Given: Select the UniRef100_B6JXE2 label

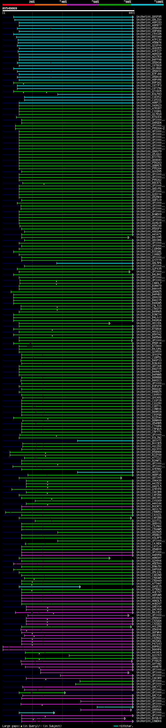Looking at the screenshot, I should click(149, 612).
